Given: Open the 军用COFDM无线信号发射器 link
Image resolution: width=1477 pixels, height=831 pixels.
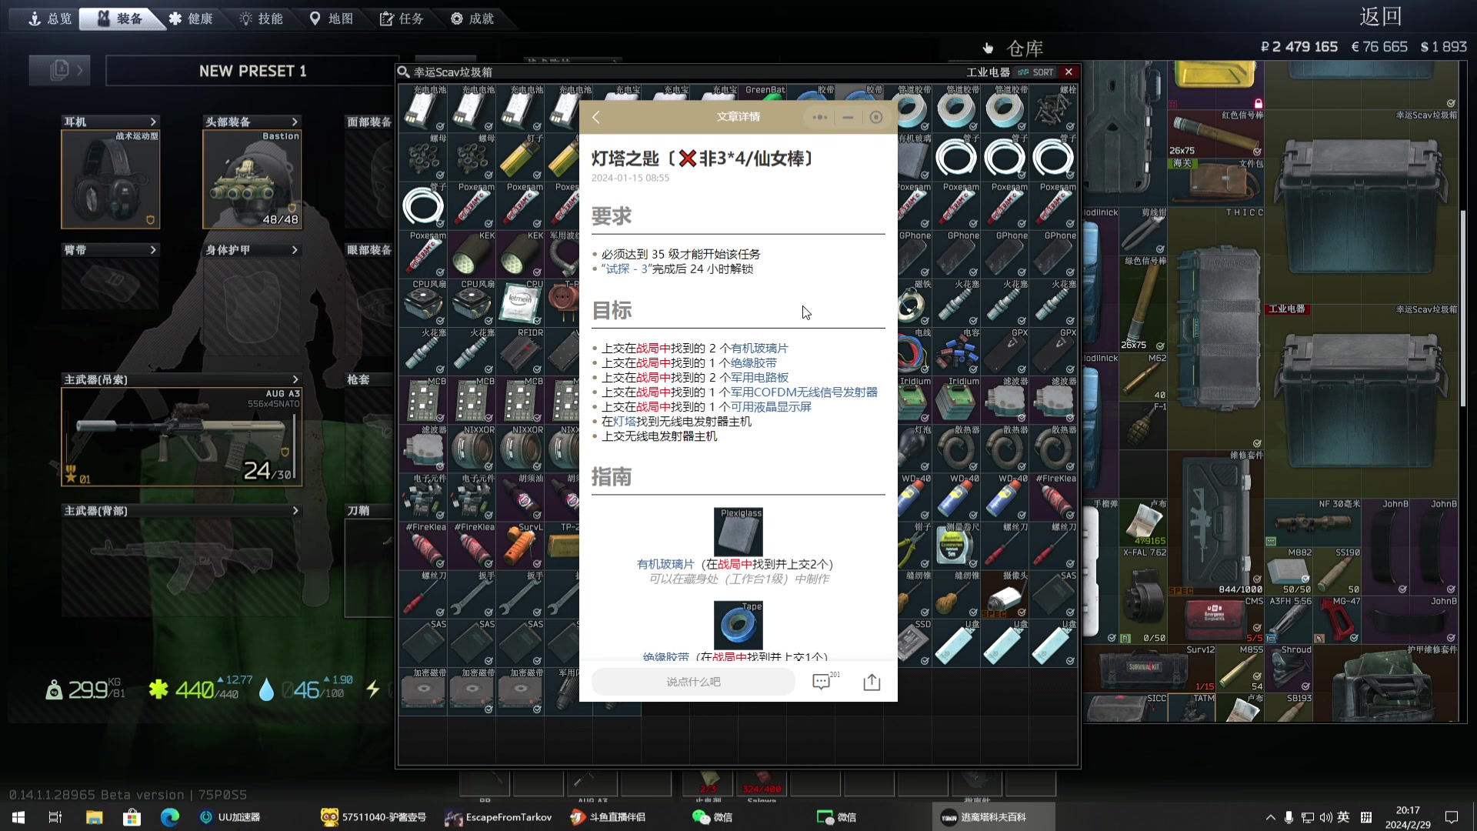Looking at the screenshot, I should point(804,392).
